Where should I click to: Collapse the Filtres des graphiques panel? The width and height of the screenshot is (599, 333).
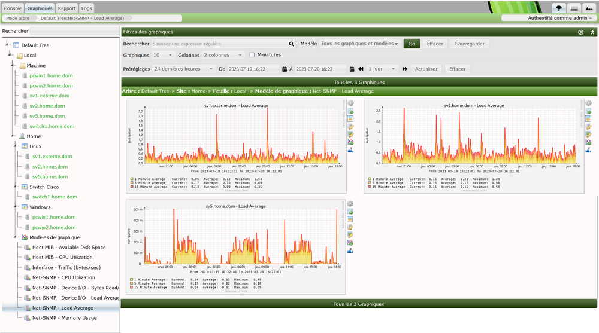click(x=592, y=32)
